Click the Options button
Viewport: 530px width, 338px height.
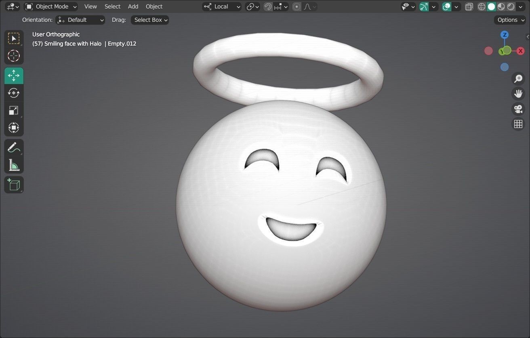509,20
